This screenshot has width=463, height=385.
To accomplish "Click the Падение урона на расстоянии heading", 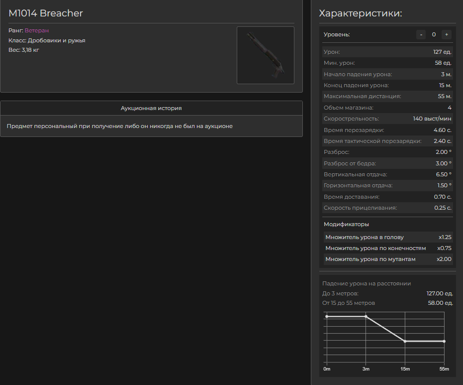I will coord(367,283).
